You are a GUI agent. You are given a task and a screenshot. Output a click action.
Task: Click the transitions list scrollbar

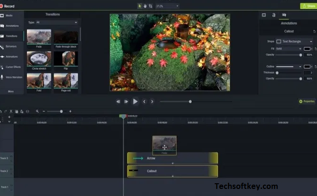[x=80, y=34]
